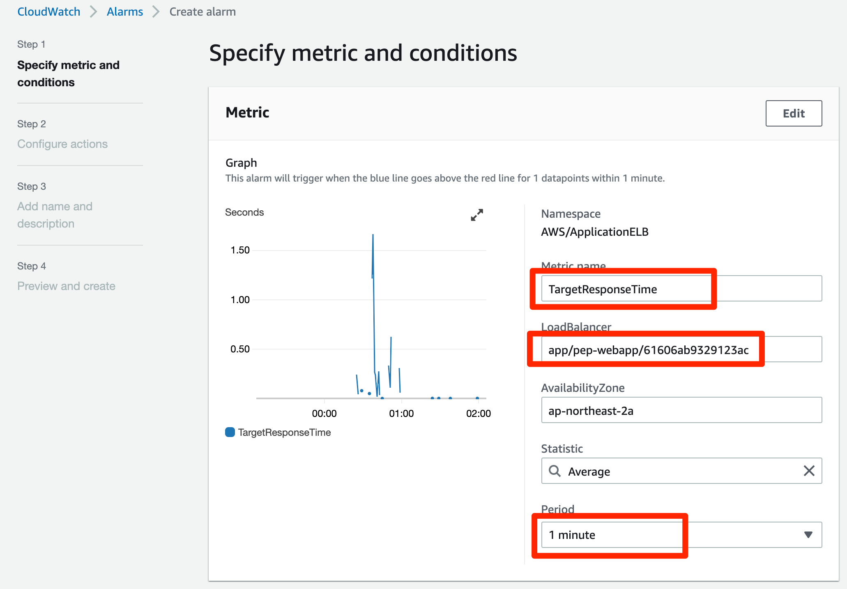The image size is (847, 589).
Task: Click the Edit metric button
Action: 793,113
